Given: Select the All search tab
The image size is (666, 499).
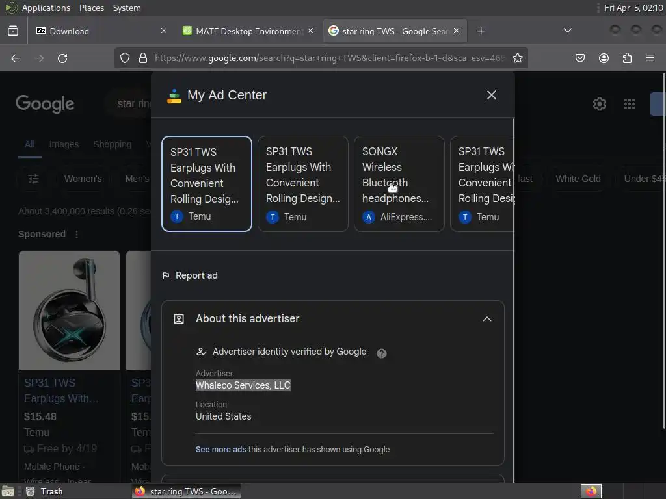Looking at the screenshot, I should click(x=29, y=144).
